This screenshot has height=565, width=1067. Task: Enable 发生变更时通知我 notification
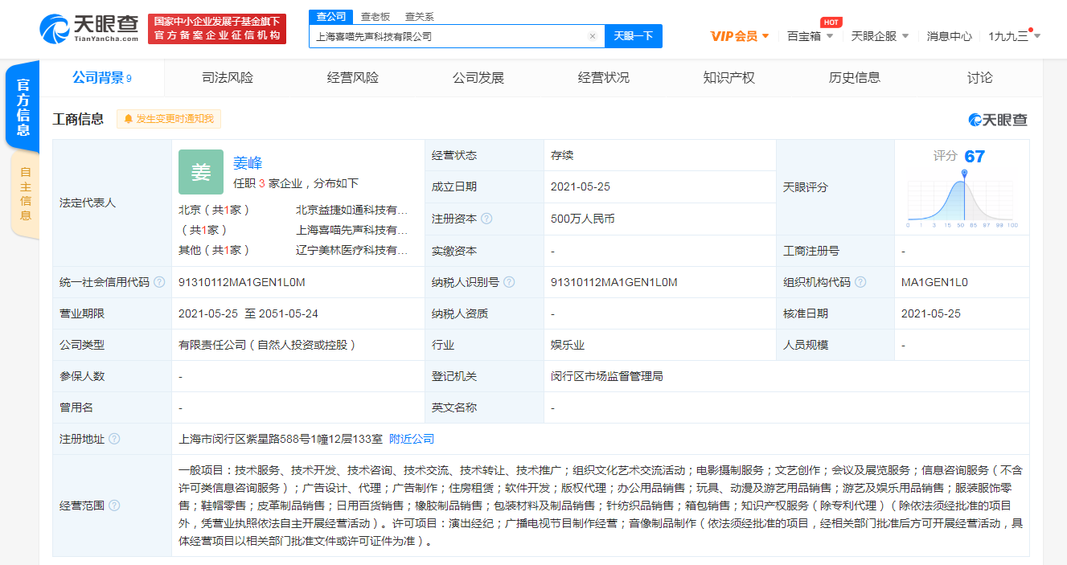pos(169,119)
